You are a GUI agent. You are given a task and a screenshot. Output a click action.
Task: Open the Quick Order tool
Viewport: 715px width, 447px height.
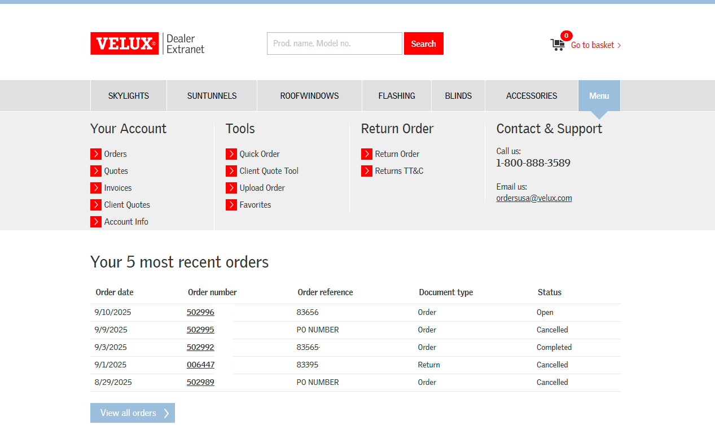coord(260,154)
